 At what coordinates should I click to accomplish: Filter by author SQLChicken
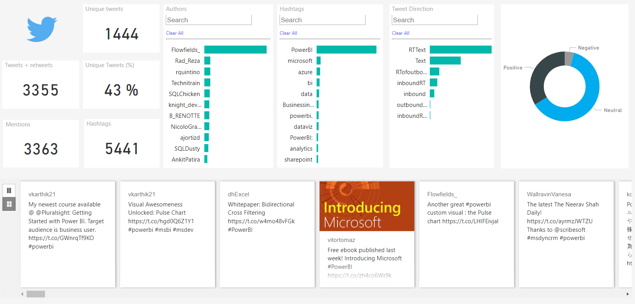[x=184, y=94]
